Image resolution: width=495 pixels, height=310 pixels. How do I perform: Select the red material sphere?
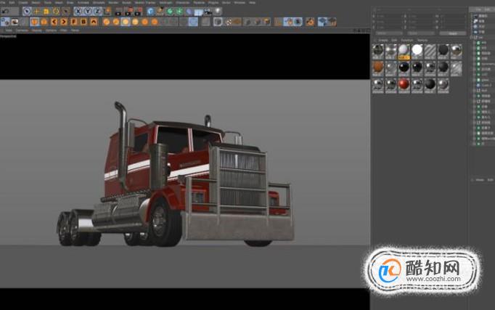[404, 85]
